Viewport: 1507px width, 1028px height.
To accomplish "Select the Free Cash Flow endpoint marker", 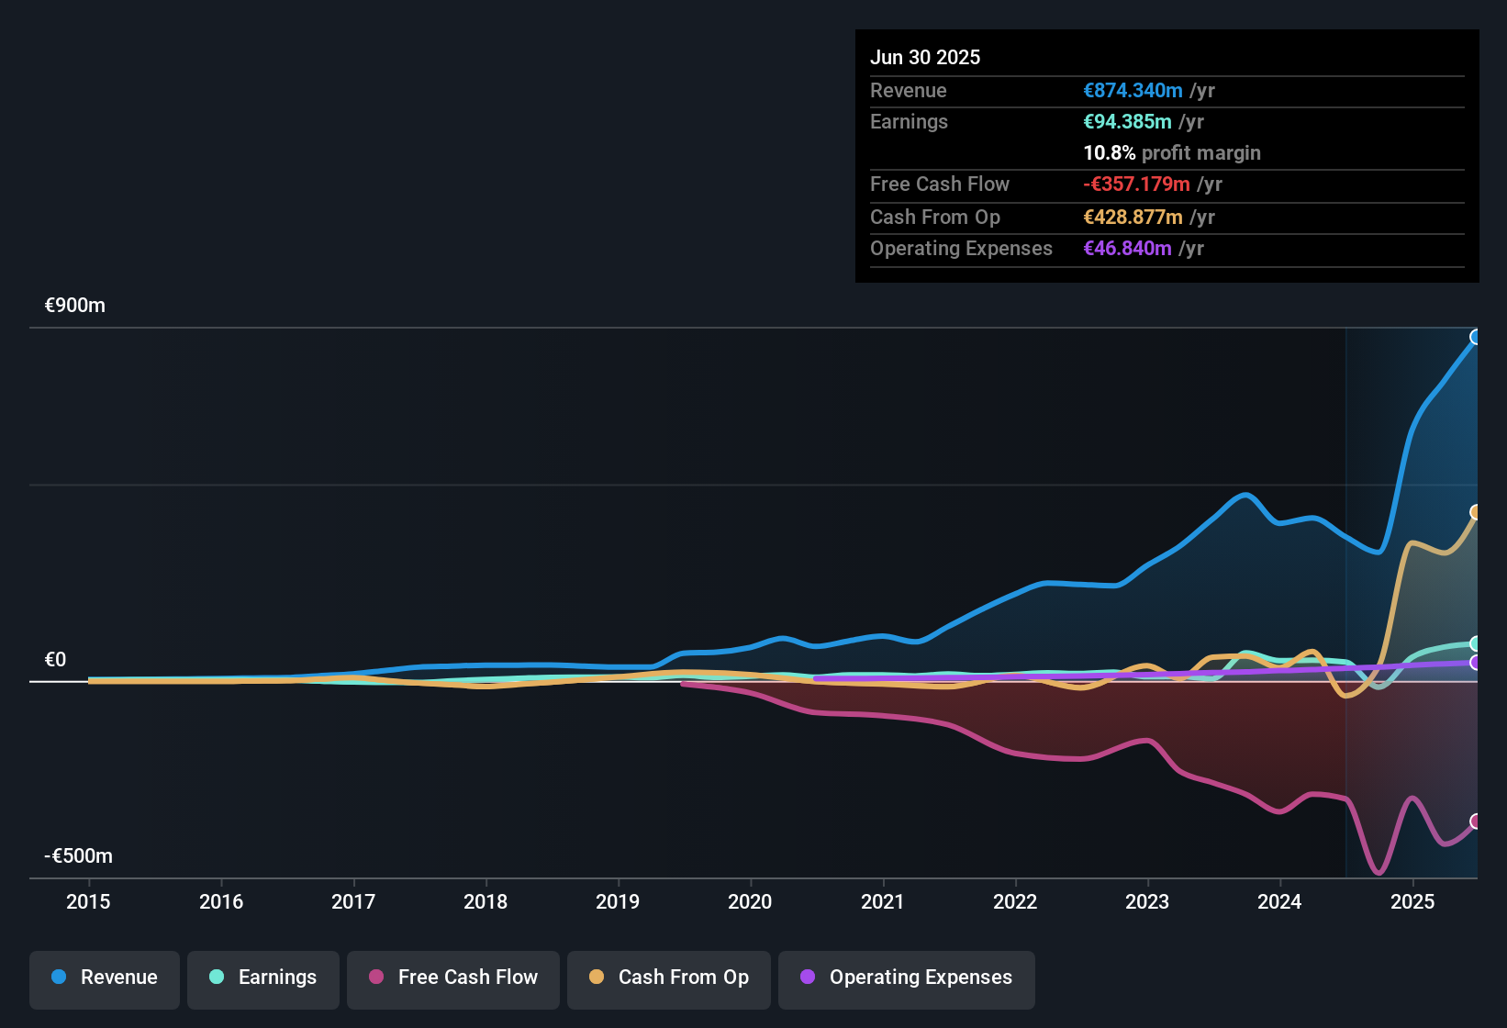I will 1476,821.
